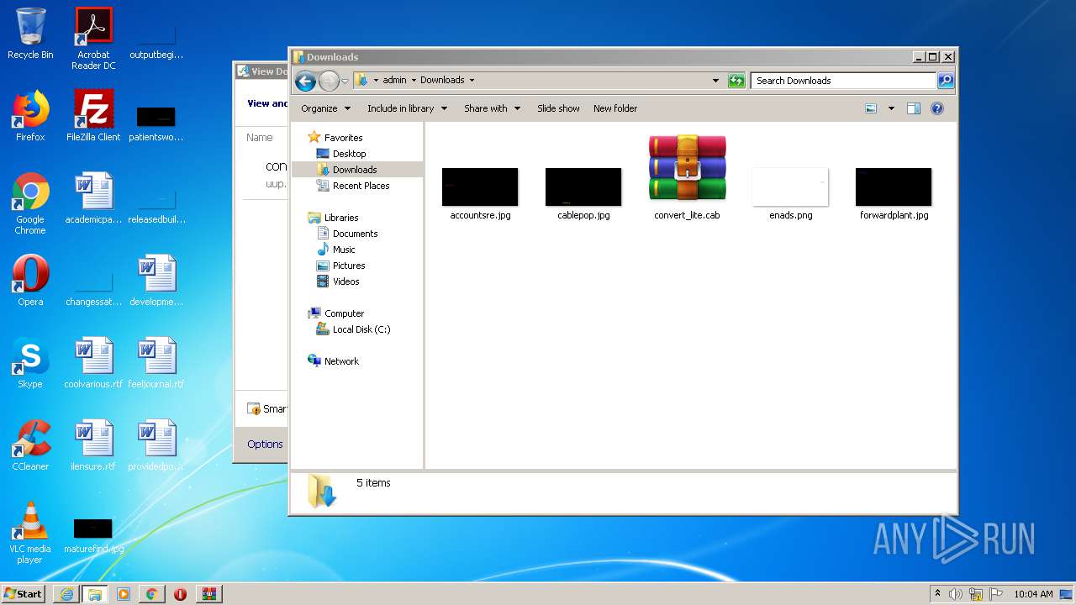Select feeljournal.rtf desktop file
Viewport: 1076px width, 605px height.
tap(156, 363)
